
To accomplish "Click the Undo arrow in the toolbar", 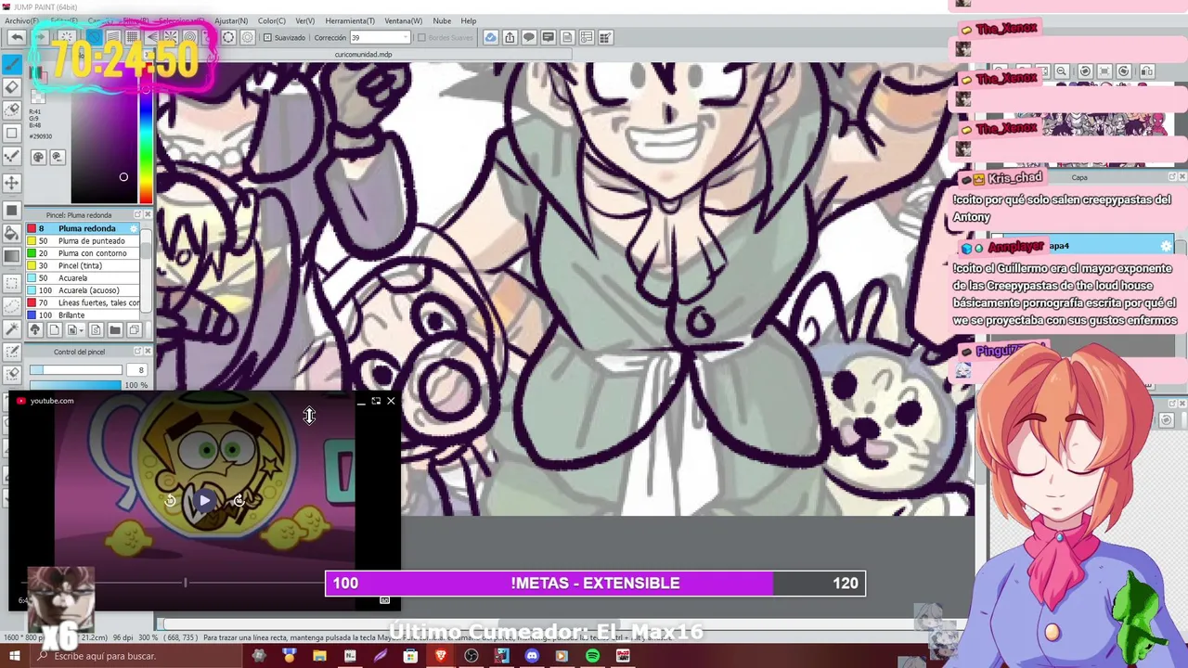I will (17, 37).
